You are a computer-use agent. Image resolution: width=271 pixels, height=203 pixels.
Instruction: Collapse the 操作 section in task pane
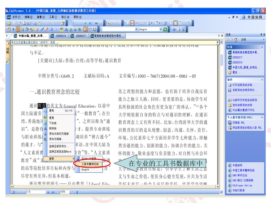pos(262,80)
